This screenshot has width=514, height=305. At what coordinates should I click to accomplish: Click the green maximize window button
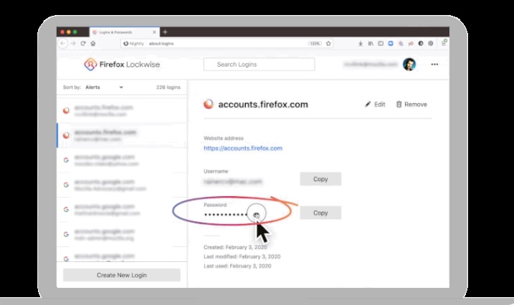click(75, 32)
